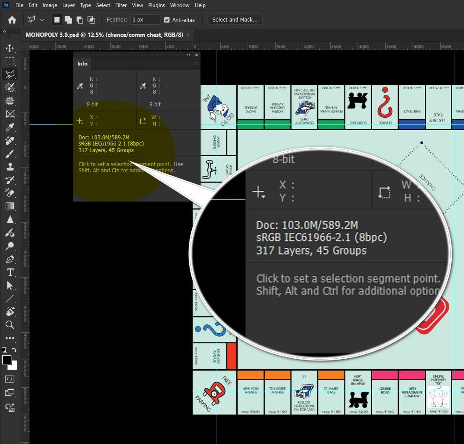This screenshot has width=464, height=444.
Task: Close the MONOPOLY 3.0.psd document tab
Action: [x=188, y=35]
